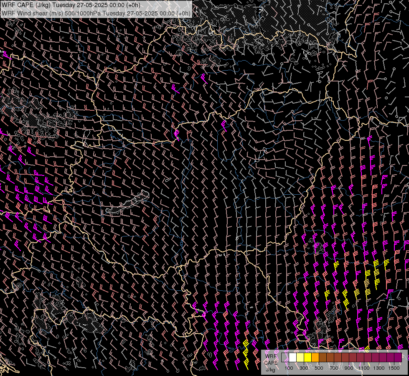Click the J/kg unit label in legend
The width and height of the screenshot is (409, 376).
[x=270, y=369]
